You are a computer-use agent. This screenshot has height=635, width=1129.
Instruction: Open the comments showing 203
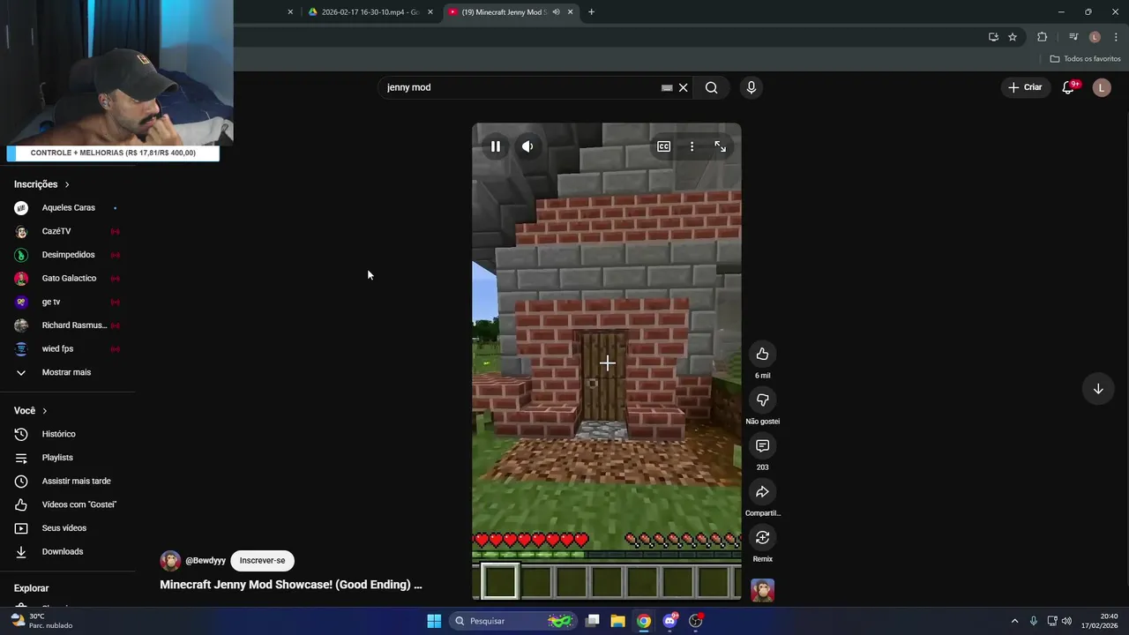tap(762, 446)
